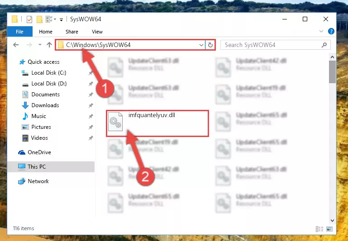Go up one folder level arrow

click(49, 45)
